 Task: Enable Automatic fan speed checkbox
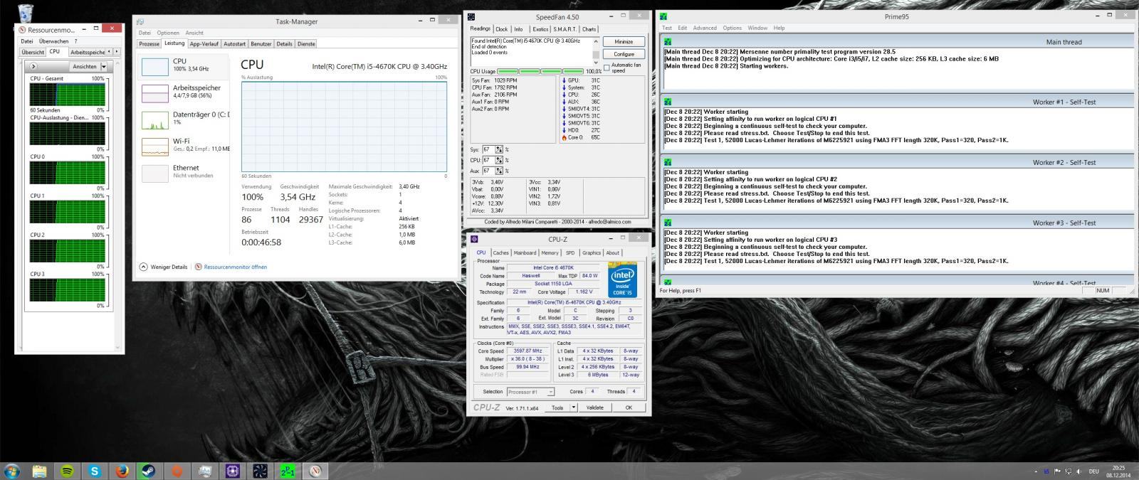tap(607, 68)
